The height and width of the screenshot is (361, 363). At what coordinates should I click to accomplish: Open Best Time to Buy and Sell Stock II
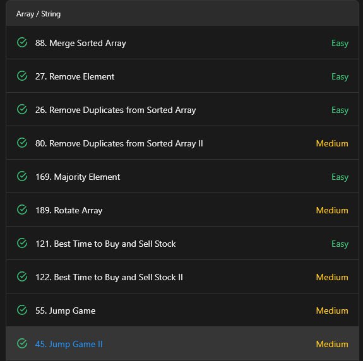click(109, 277)
